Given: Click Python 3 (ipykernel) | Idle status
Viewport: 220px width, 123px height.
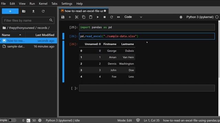Looking at the screenshot, I should (x=63, y=120).
